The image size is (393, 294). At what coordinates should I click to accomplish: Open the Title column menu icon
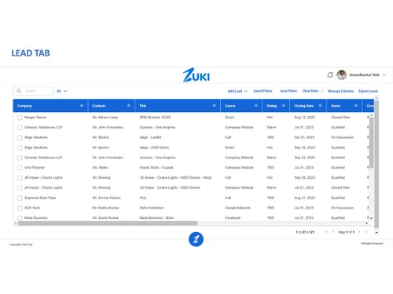[215, 106]
